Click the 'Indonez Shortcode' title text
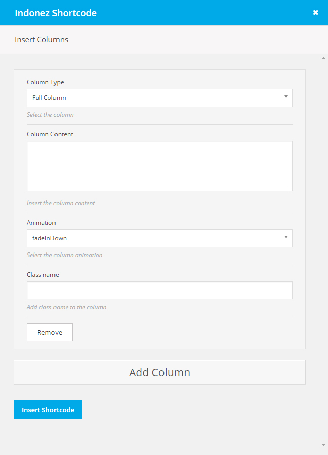This screenshot has width=328, height=455. [56, 13]
